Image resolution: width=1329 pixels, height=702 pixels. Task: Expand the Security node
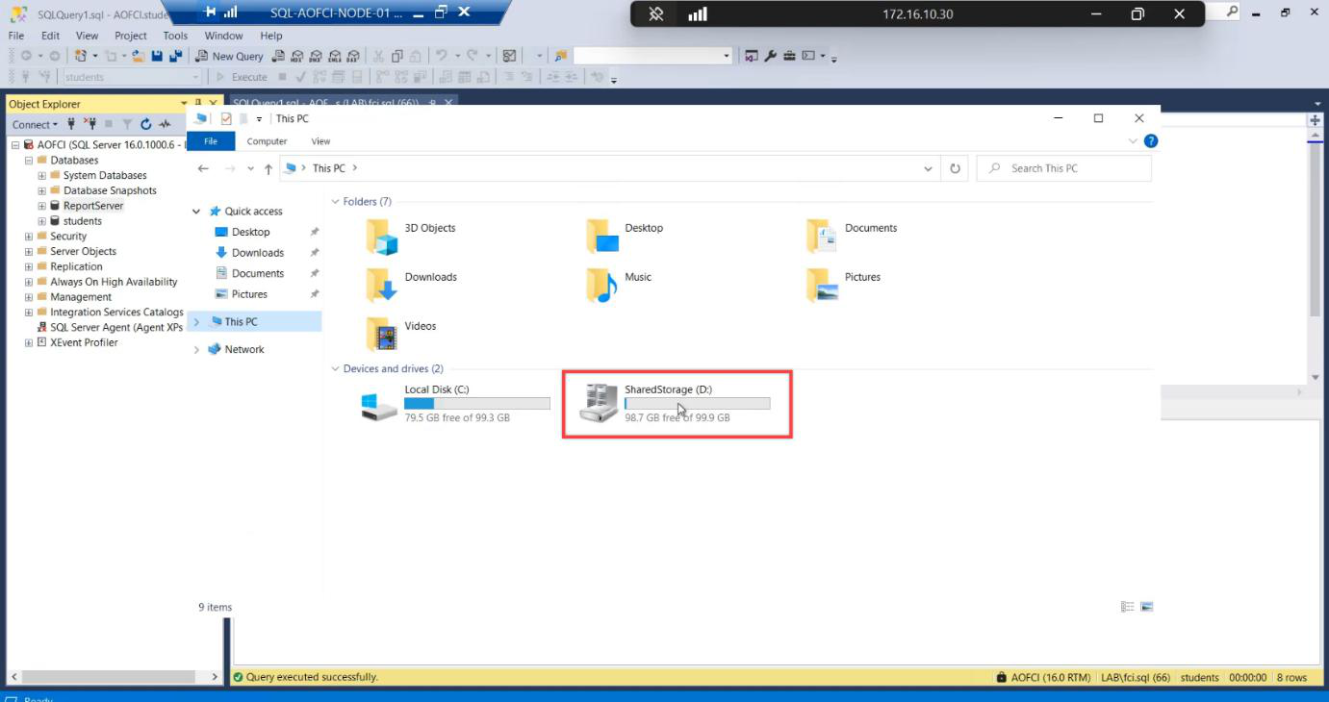pos(29,237)
